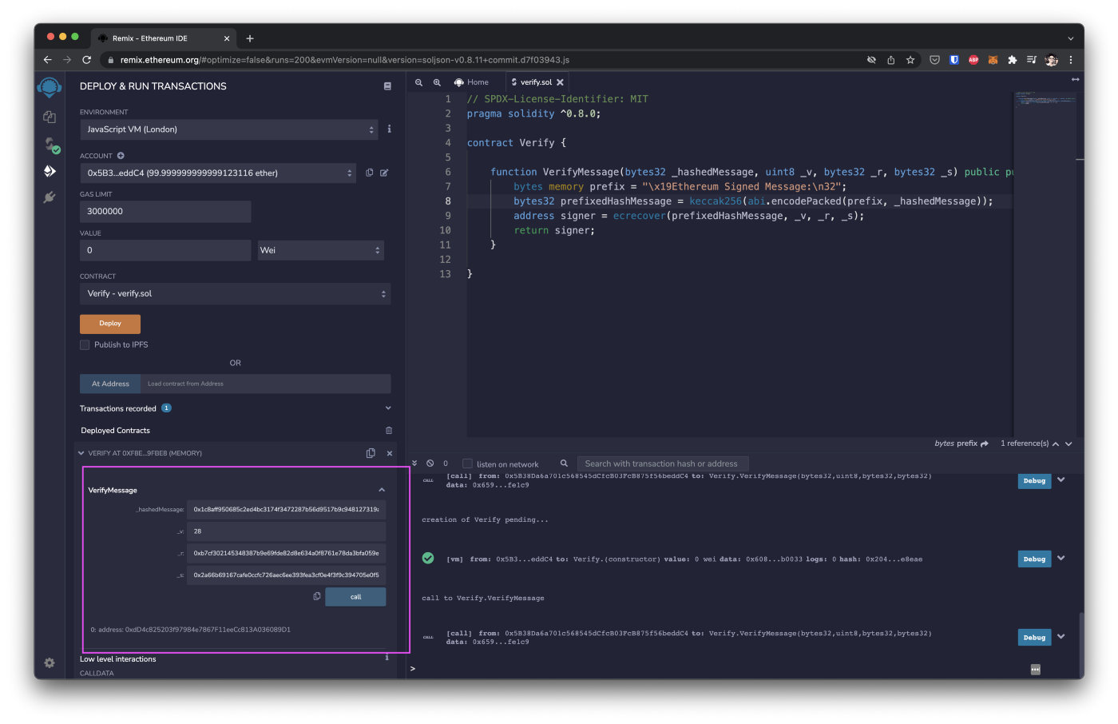Viewport: 1118px width, 724px height.
Task: Open the Remix home logo icon
Action: point(50,87)
